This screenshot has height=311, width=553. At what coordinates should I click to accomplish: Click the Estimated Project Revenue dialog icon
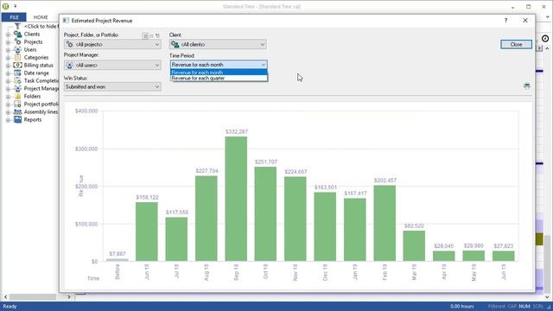tap(66, 21)
